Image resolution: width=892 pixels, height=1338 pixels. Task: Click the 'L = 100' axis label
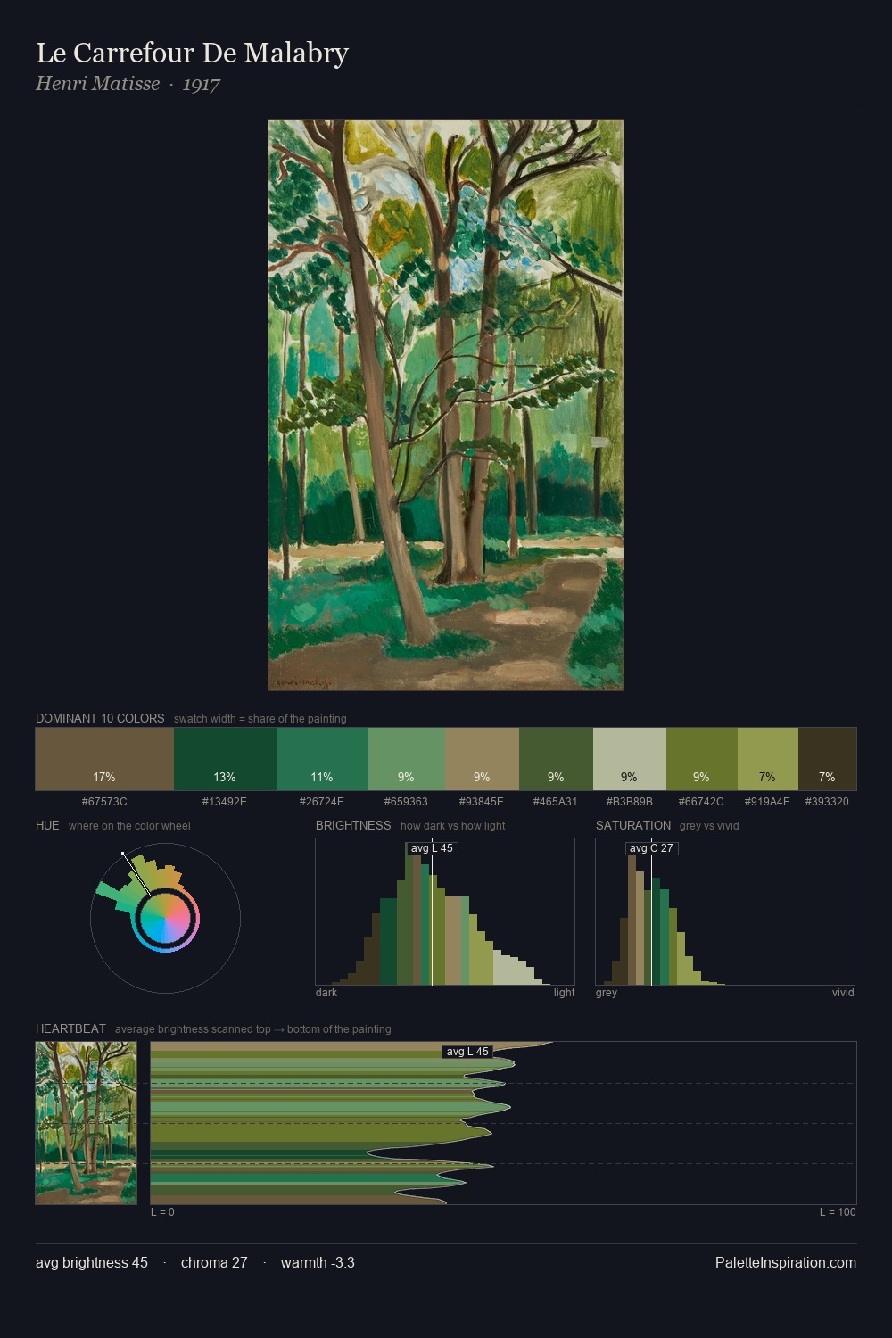(x=838, y=1212)
